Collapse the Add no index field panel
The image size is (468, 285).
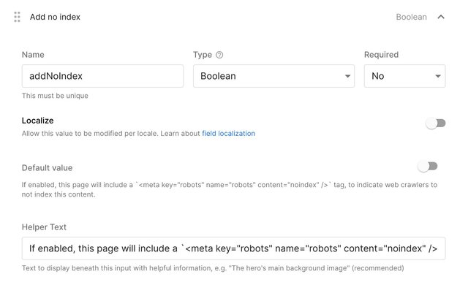[x=441, y=17]
